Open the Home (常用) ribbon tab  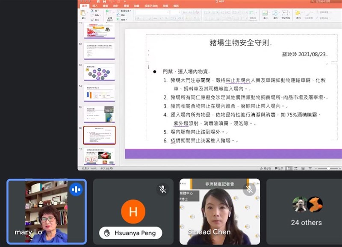(x=85, y=6)
